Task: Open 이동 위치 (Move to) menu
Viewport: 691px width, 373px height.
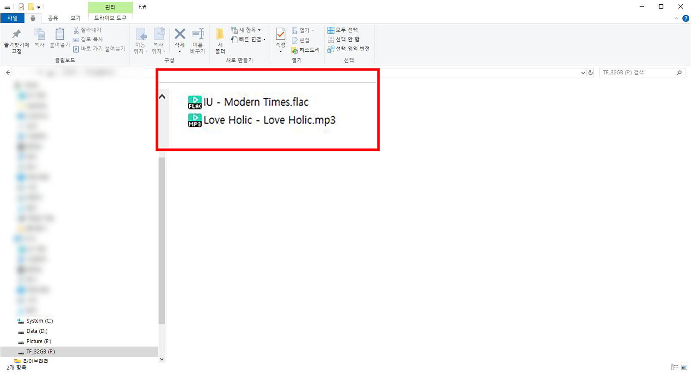Action: click(140, 41)
